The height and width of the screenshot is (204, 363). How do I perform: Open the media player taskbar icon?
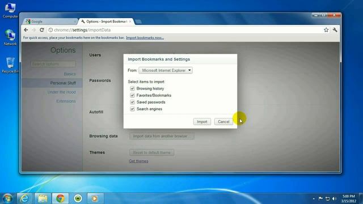tap(95, 198)
